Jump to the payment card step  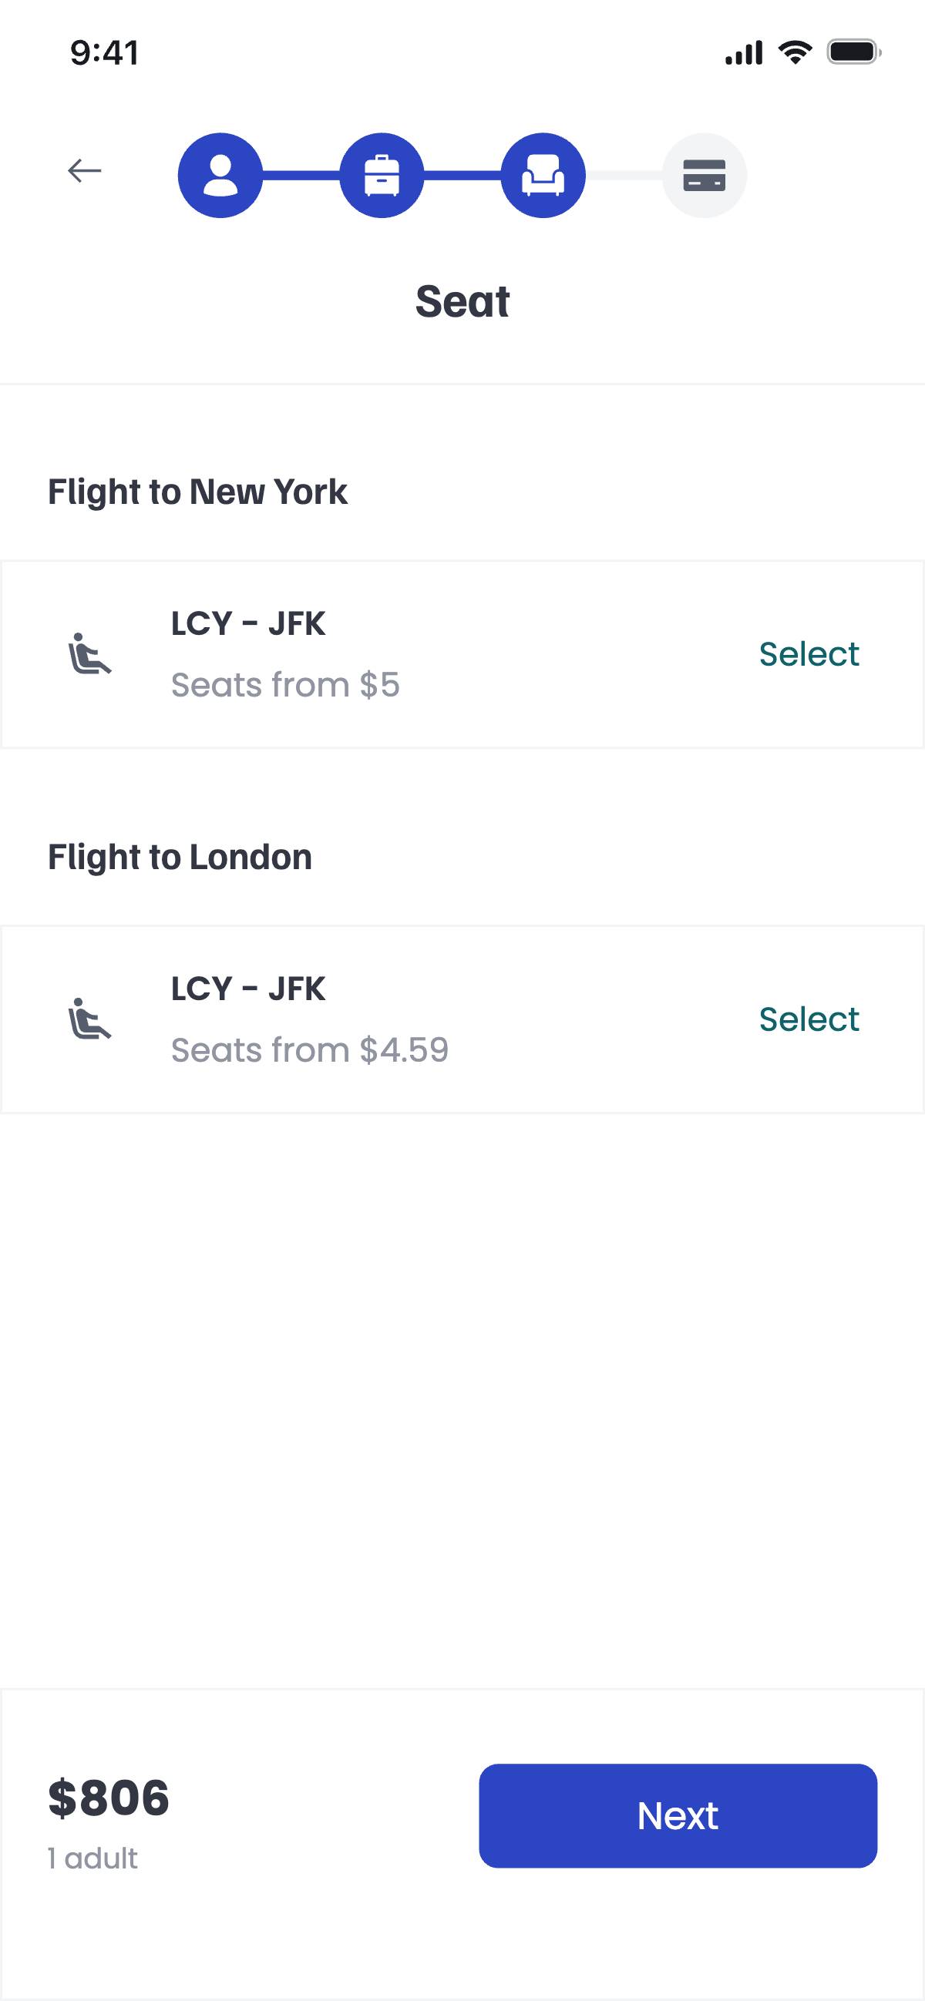pos(705,176)
